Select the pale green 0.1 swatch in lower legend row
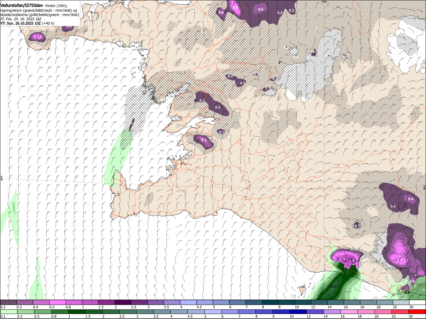426x319 pixels. 9,312
